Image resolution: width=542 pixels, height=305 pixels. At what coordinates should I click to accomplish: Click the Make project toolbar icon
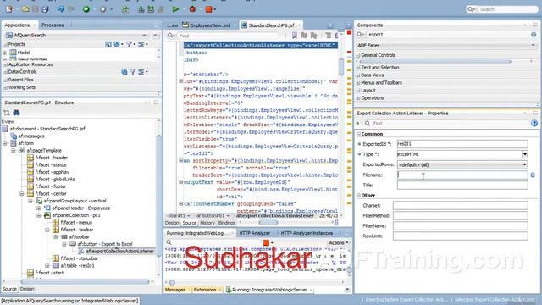[x=141, y=9]
